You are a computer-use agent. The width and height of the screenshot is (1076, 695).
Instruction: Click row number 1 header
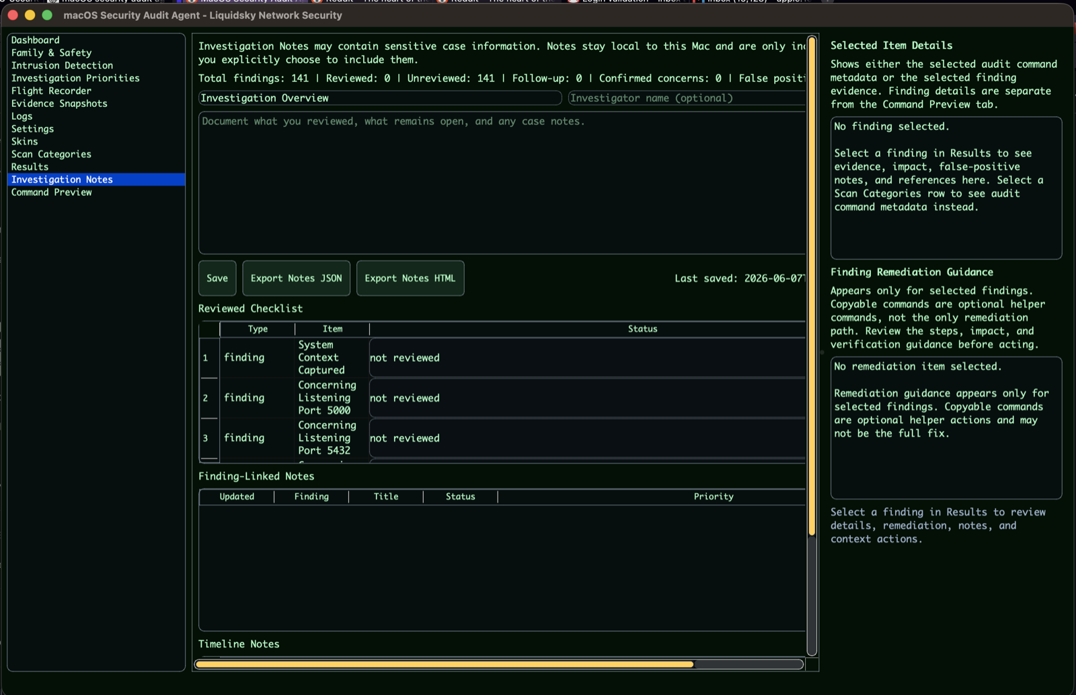209,358
